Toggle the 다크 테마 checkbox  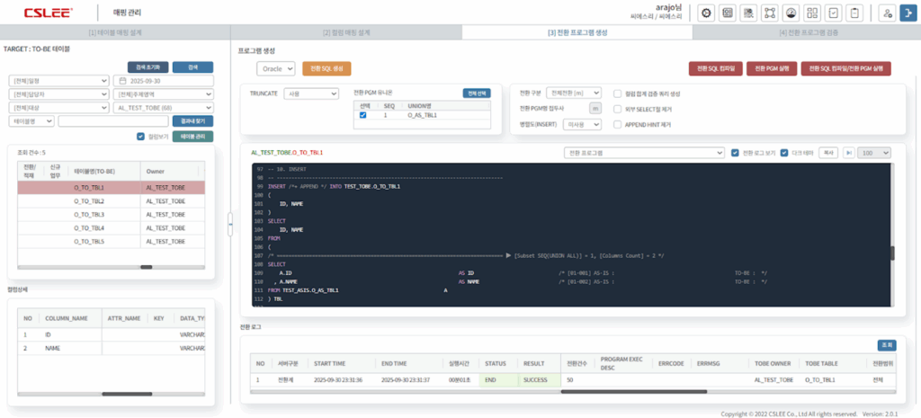pos(783,153)
